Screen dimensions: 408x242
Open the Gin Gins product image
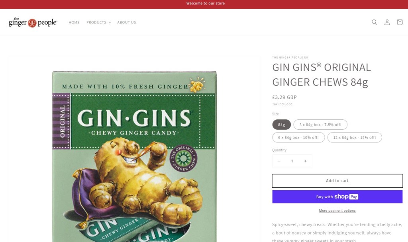point(135,156)
